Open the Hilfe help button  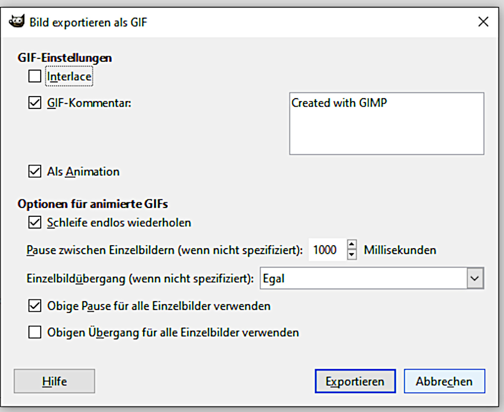tap(55, 381)
